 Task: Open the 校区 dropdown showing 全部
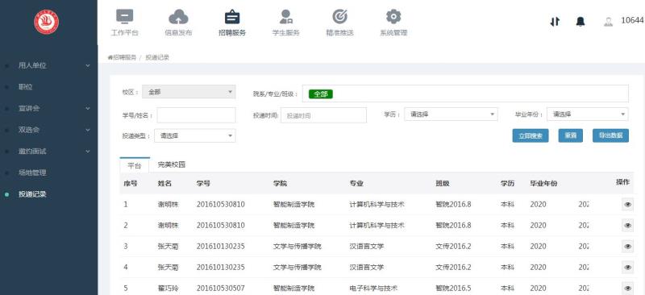(x=189, y=92)
